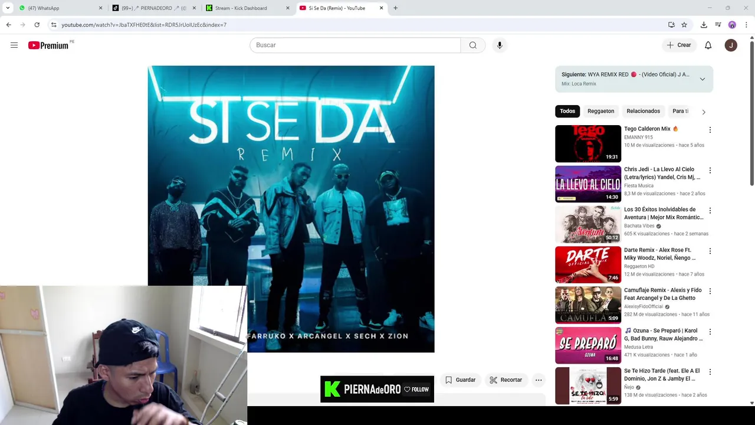Image resolution: width=755 pixels, height=425 pixels.
Task: Reload the current page
Action: pyautogui.click(x=37, y=25)
